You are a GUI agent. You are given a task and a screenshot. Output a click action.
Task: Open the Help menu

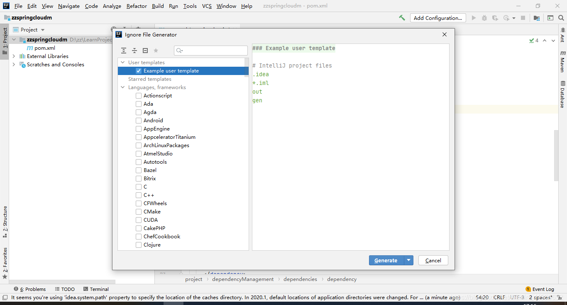pyautogui.click(x=247, y=6)
